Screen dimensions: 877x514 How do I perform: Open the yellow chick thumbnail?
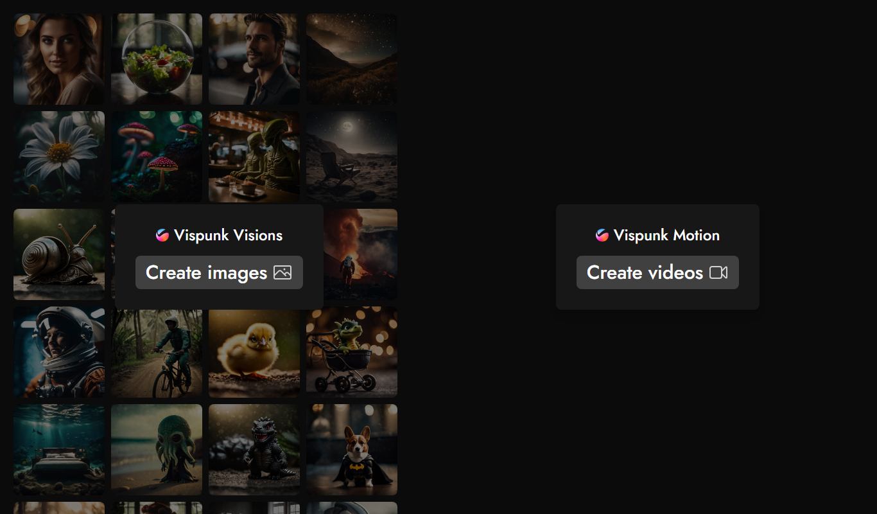pyautogui.click(x=254, y=353)
